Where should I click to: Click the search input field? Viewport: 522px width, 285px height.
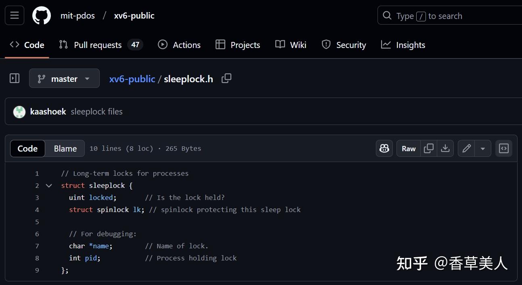coord(444,16)
